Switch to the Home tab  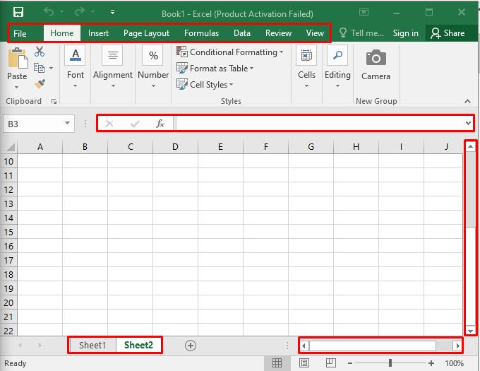pos(62,33)
